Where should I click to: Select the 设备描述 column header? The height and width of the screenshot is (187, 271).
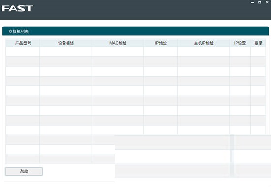66,43
